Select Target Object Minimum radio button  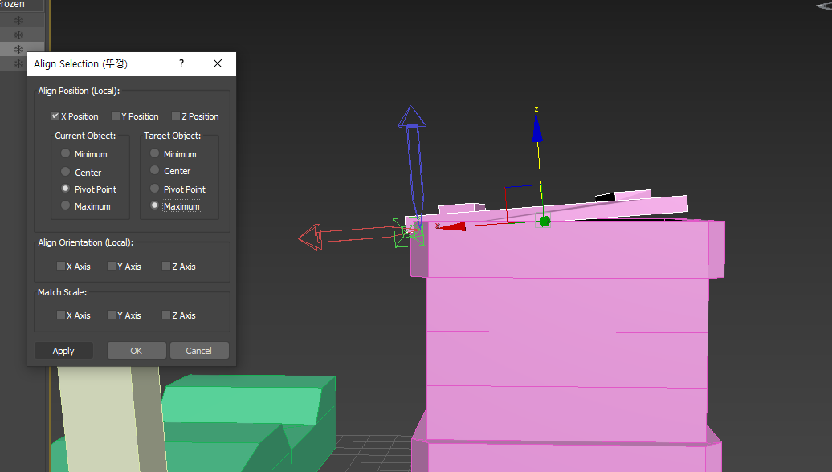(x=154, y=153)
